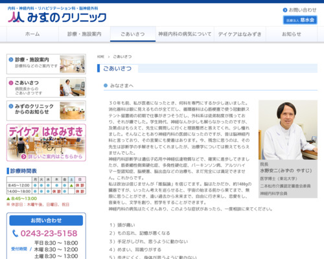Viewport: 324px width, 259px height.
Task: Click the 受付時間 label
Action: (19, 249)
